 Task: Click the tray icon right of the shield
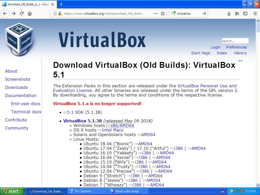point(236,191)
